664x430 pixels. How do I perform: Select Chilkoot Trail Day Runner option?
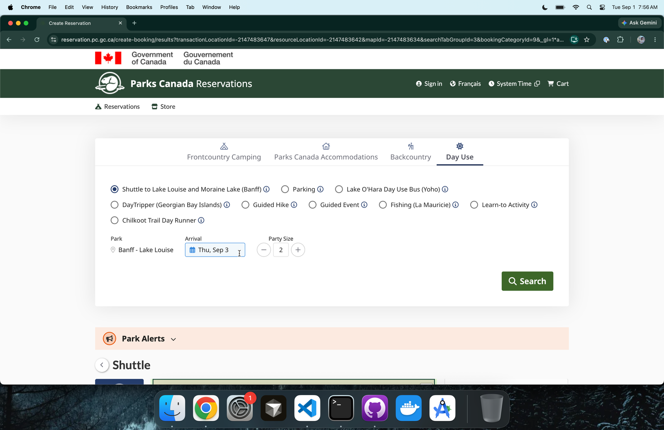click(115, 220)
